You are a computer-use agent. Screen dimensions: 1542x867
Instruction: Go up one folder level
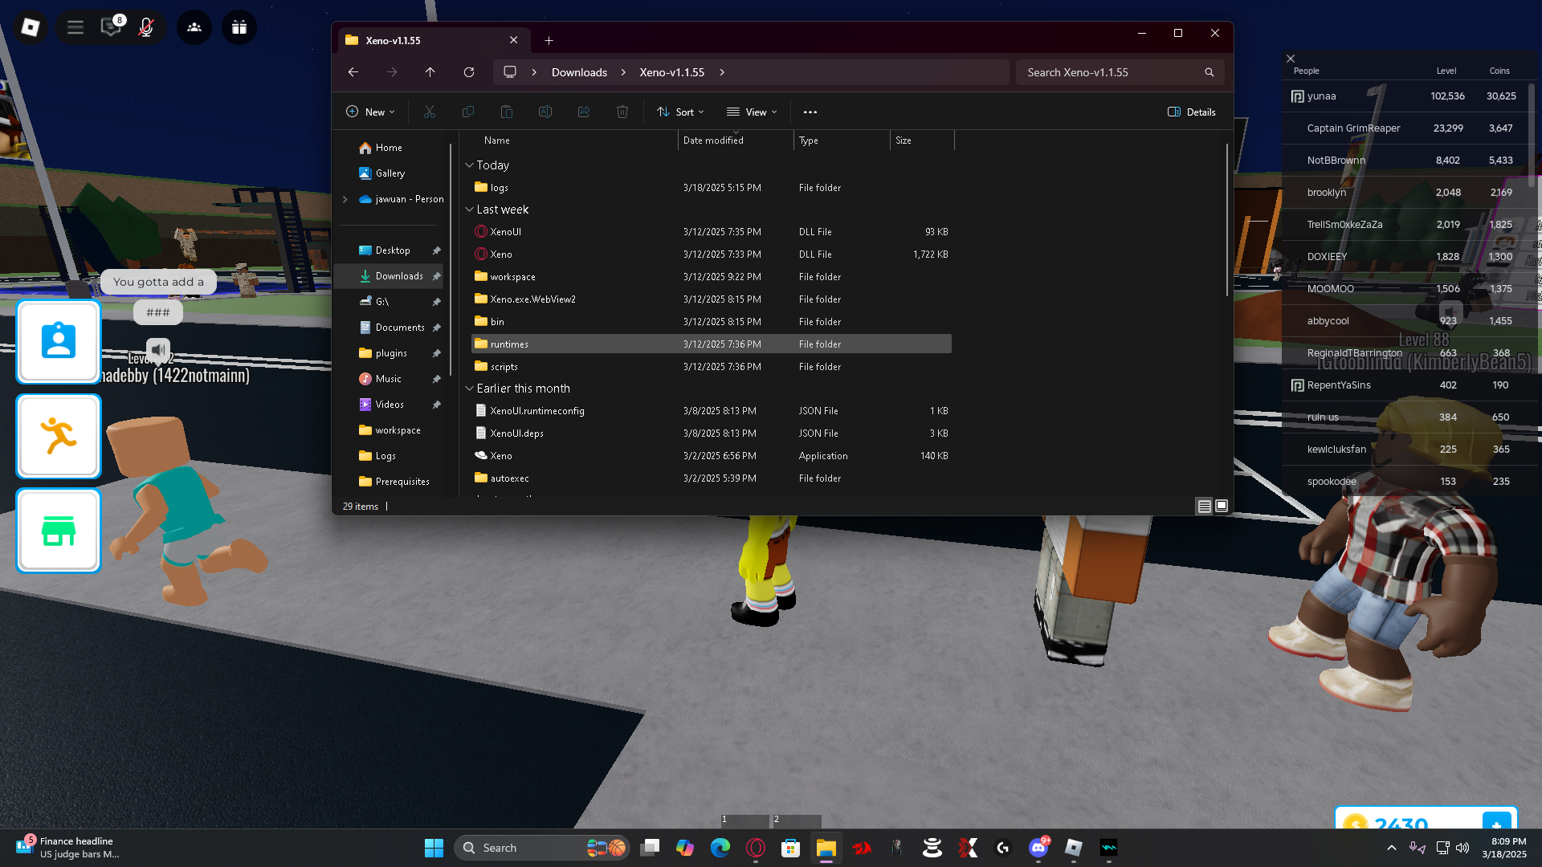pos(430,72)
